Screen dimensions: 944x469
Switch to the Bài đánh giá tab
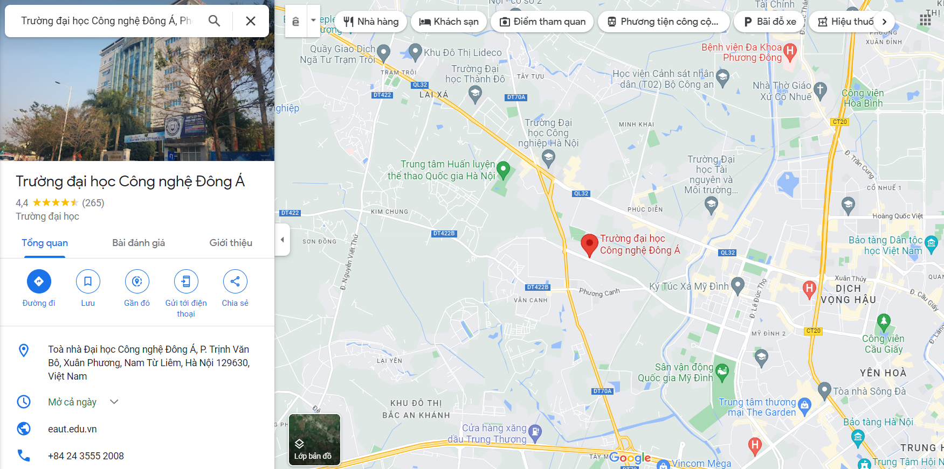139,243
